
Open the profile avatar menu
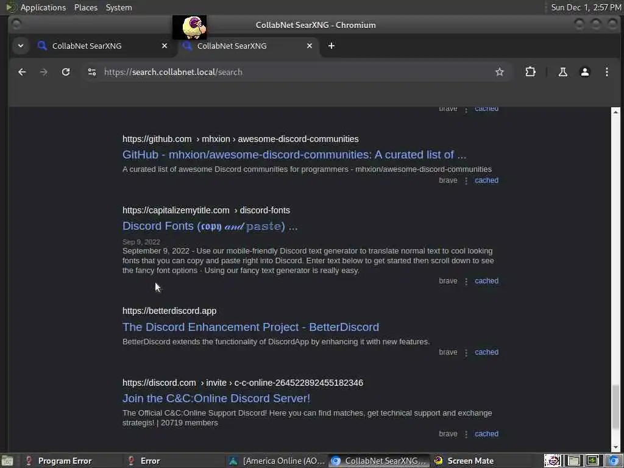[x=584, y=72]
